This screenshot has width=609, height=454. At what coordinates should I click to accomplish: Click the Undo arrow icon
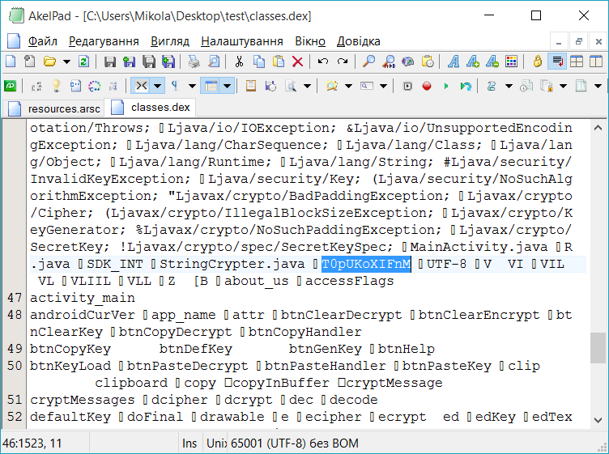click(323, 62)
